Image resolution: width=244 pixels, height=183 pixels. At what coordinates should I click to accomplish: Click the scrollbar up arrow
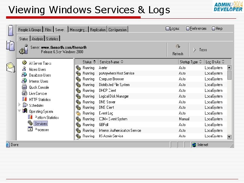click(229, 67)
